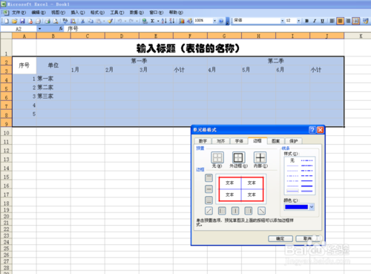Click the Bold icon in toolbar
371x274 pixels.
(306, 21)
